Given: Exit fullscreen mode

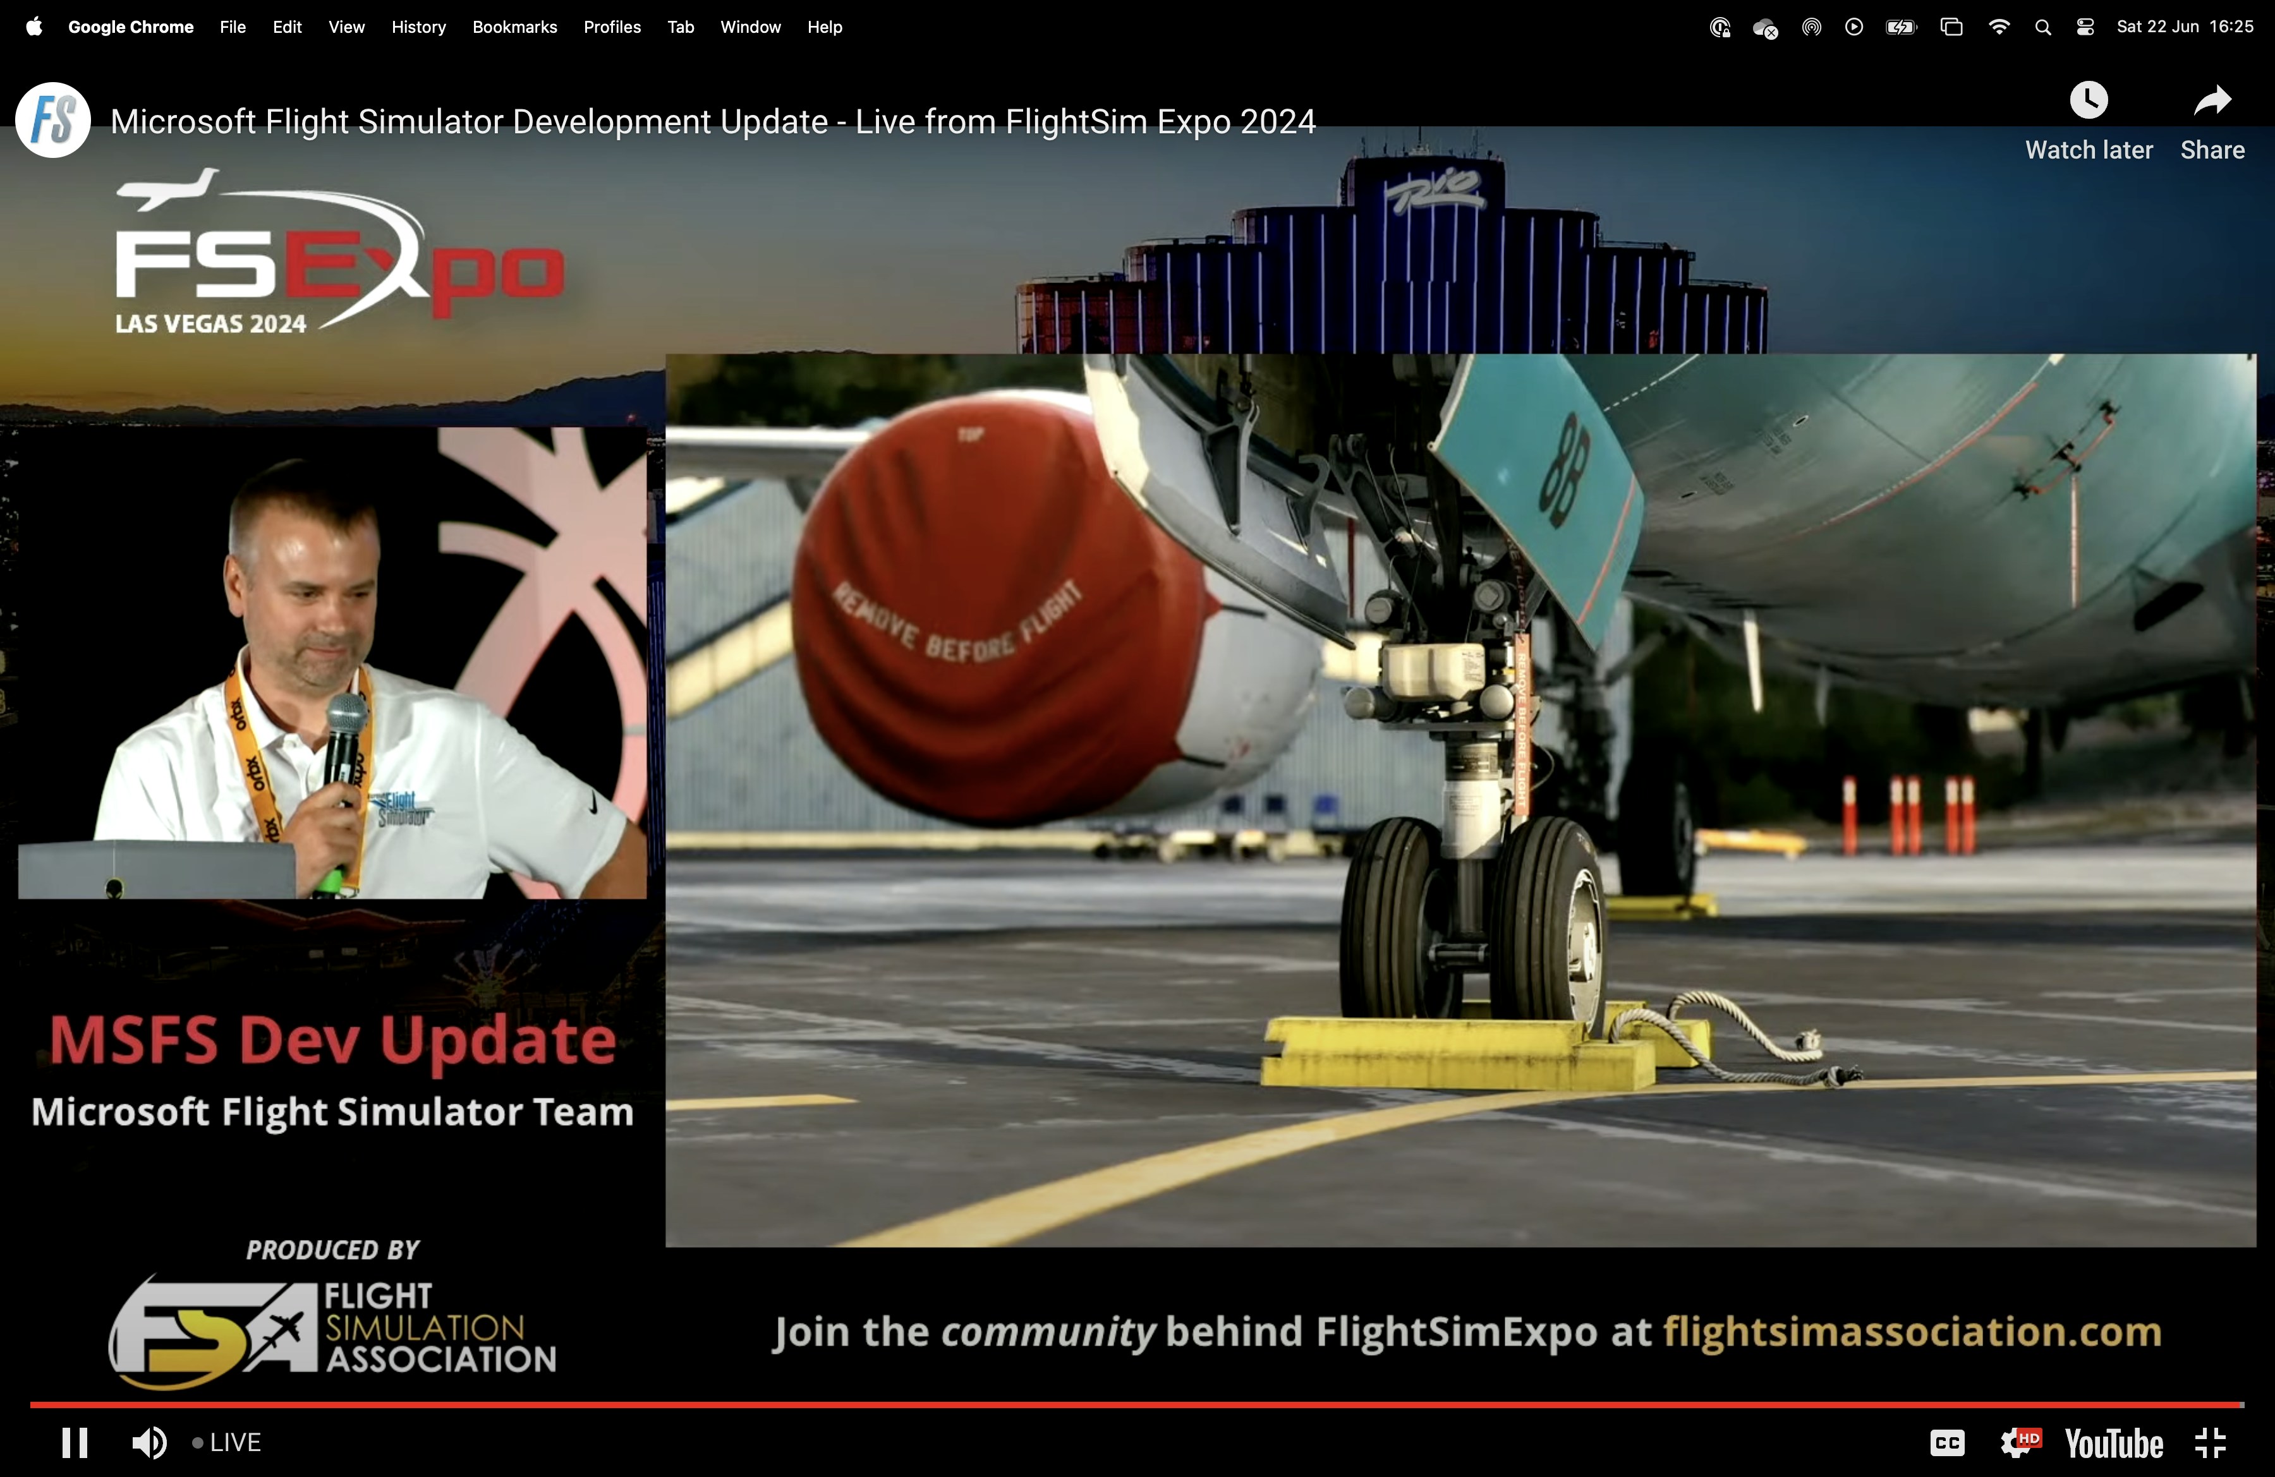Looking at the screenshot, I should [2211, 1442].
